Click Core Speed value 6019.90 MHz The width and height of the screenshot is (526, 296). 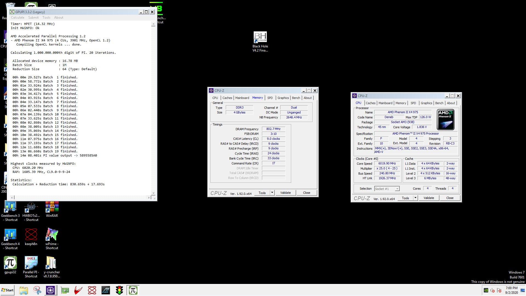coord(387,163)
